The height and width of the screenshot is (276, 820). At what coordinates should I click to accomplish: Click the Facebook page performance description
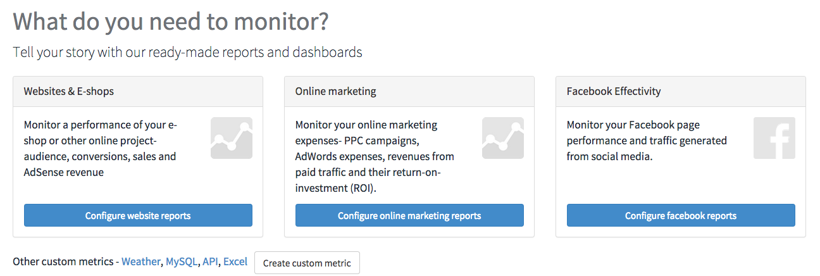click(x=647, y=141)
